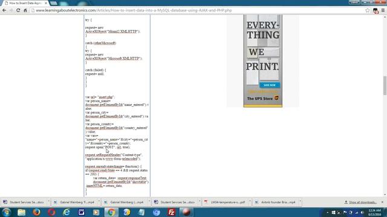Open 'Gabriel Weinberg 9...mp4' download
The width and height of the screenshot is (387, 217).
pos(74,203)
